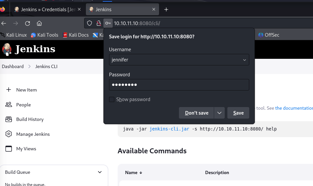
Task: Sort the table by Name column
Action: coord(134,173)
